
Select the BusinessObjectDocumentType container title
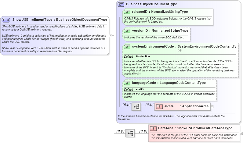[x=151, y=4]
